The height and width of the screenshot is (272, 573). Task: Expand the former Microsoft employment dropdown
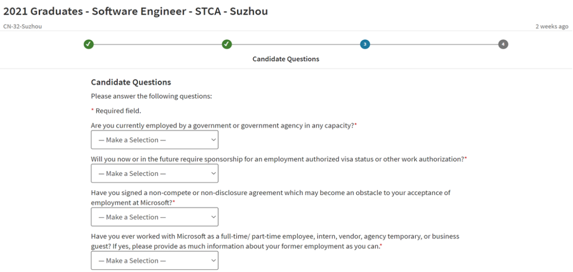(x=154, y=260)
